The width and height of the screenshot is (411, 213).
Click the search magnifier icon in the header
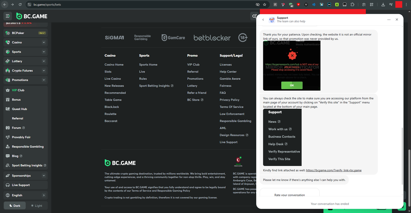(x=254, y=16)
